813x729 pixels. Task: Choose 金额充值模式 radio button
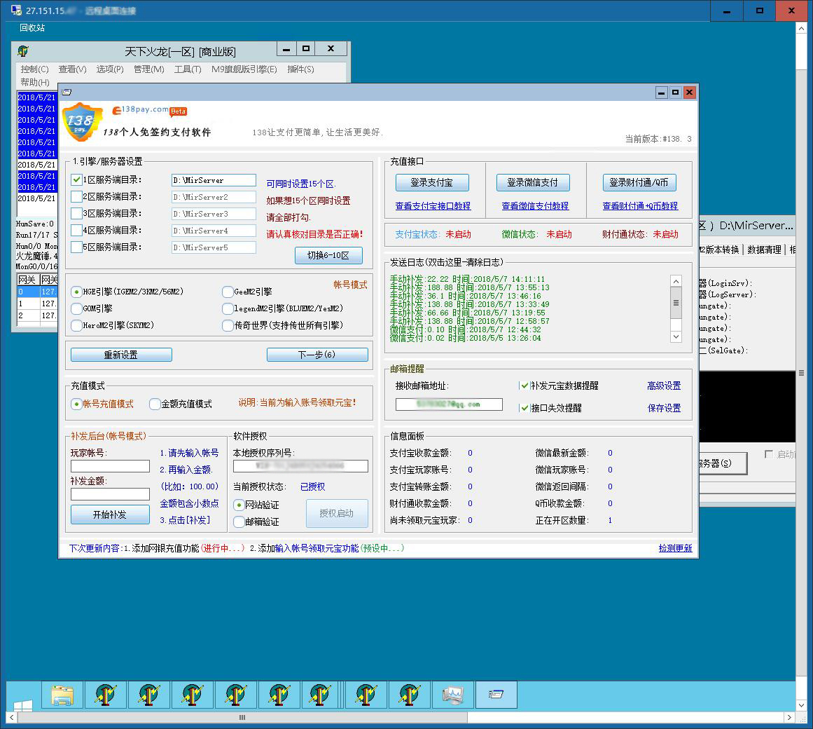tap(155, 404)
